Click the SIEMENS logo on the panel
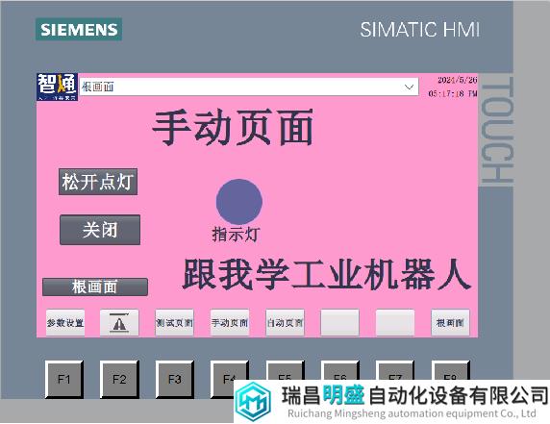This screenshot has width=550, height=424. (79, 30)
